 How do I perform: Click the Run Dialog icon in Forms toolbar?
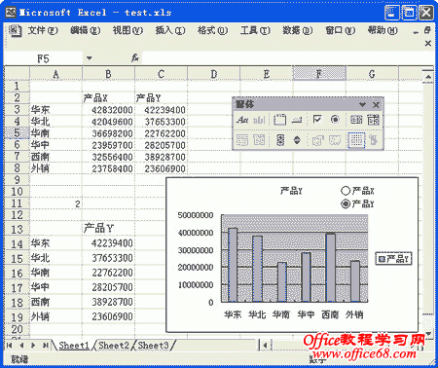(x=374, y=140)
